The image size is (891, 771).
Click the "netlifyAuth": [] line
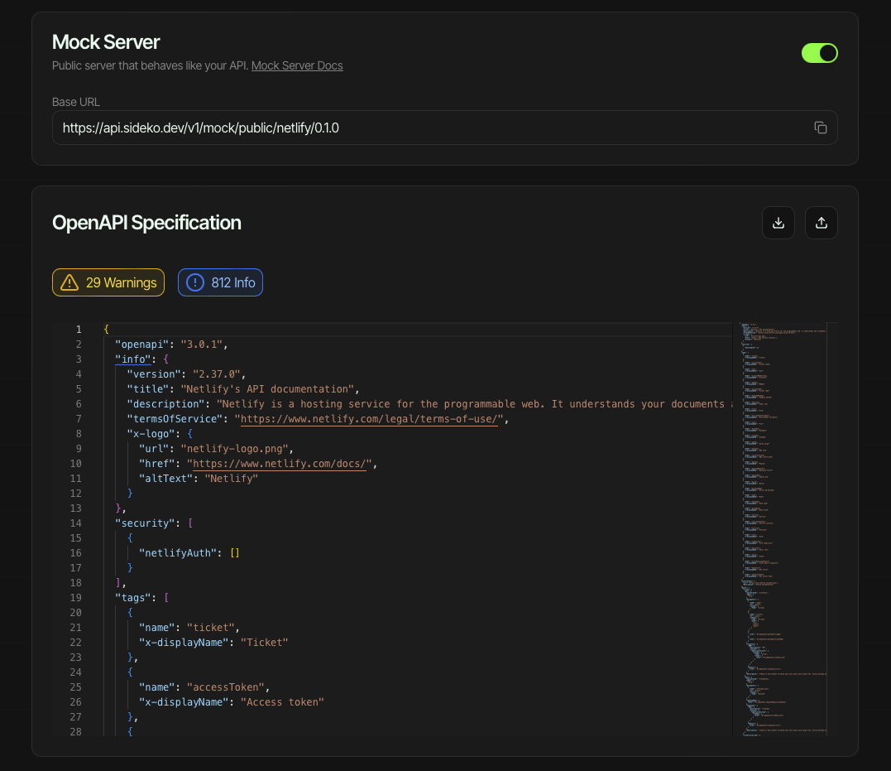[189, 553]
